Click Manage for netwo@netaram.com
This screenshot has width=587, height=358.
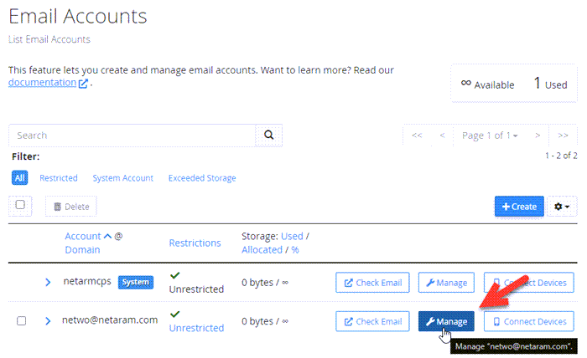pos(446,321)
